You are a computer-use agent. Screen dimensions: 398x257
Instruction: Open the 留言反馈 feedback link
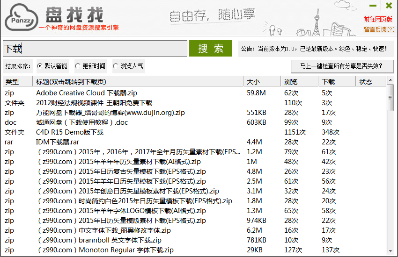click(x=379, y=29)
